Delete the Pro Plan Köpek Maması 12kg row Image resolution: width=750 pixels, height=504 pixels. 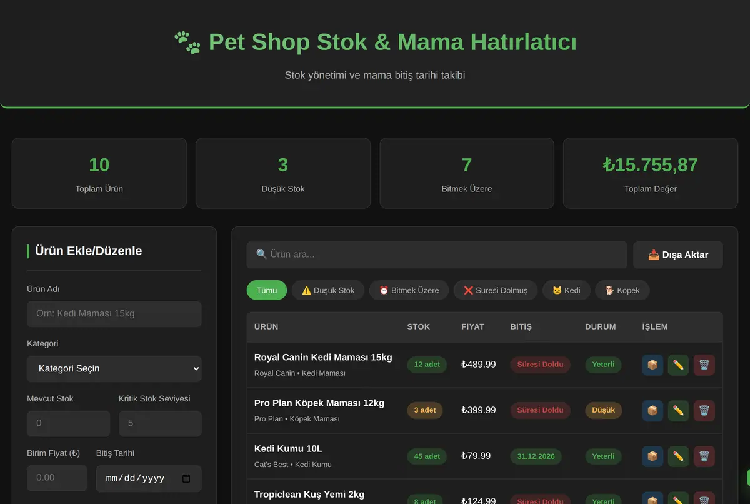[704, 411]
